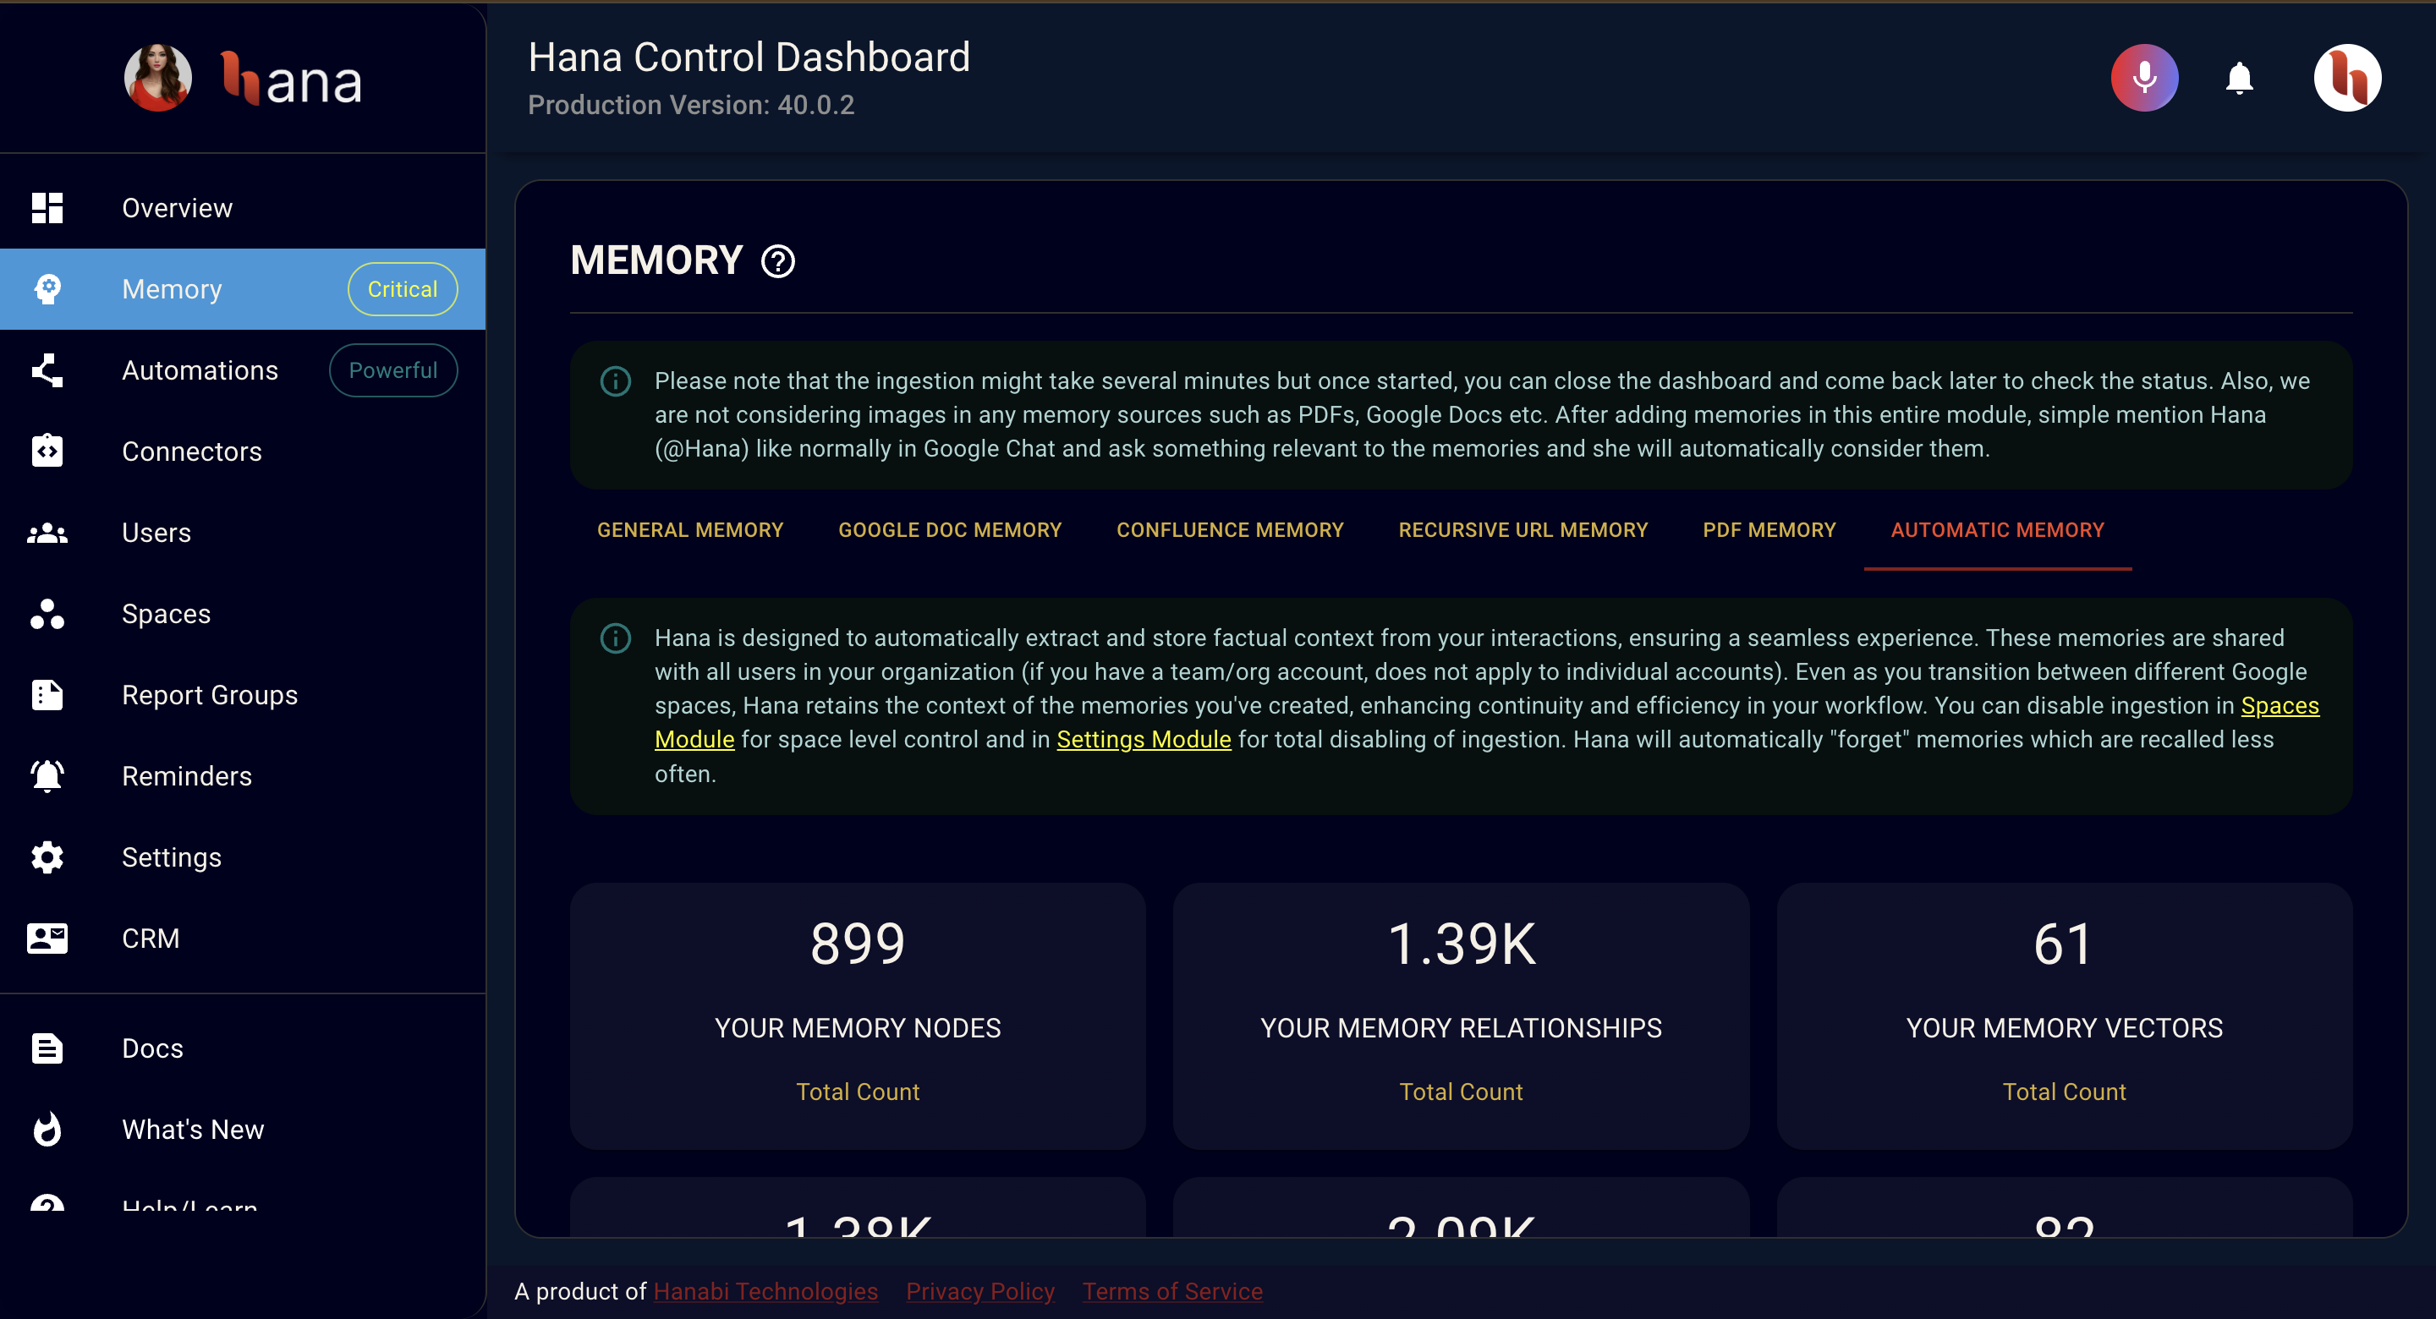The image size is (2436, 1319).
Task: Go to Connectors in sidebar
Action: pos(243,452)
